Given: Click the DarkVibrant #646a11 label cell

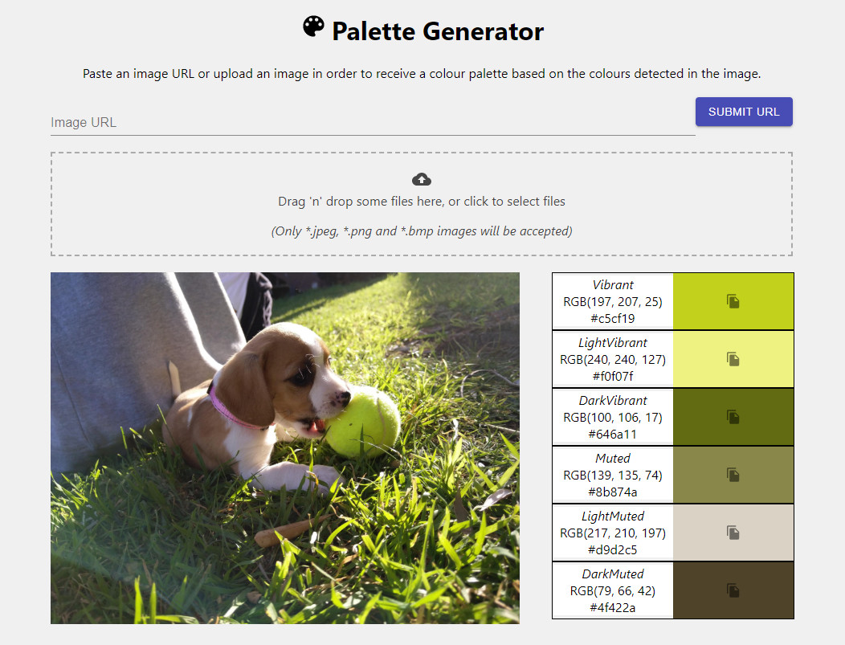Looking at the screenshot, I should pyautogui.click(x=613, y=417).
